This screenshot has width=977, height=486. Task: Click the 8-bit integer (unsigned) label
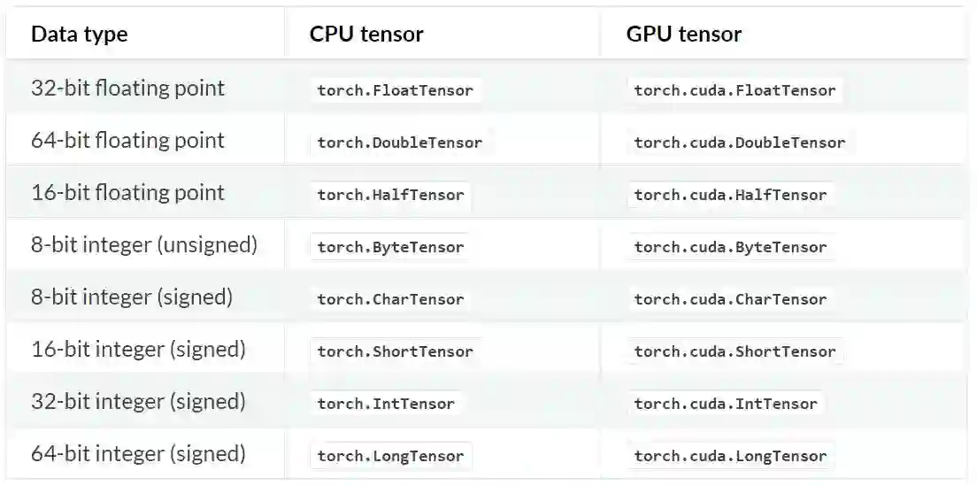(x=144, y=245)
